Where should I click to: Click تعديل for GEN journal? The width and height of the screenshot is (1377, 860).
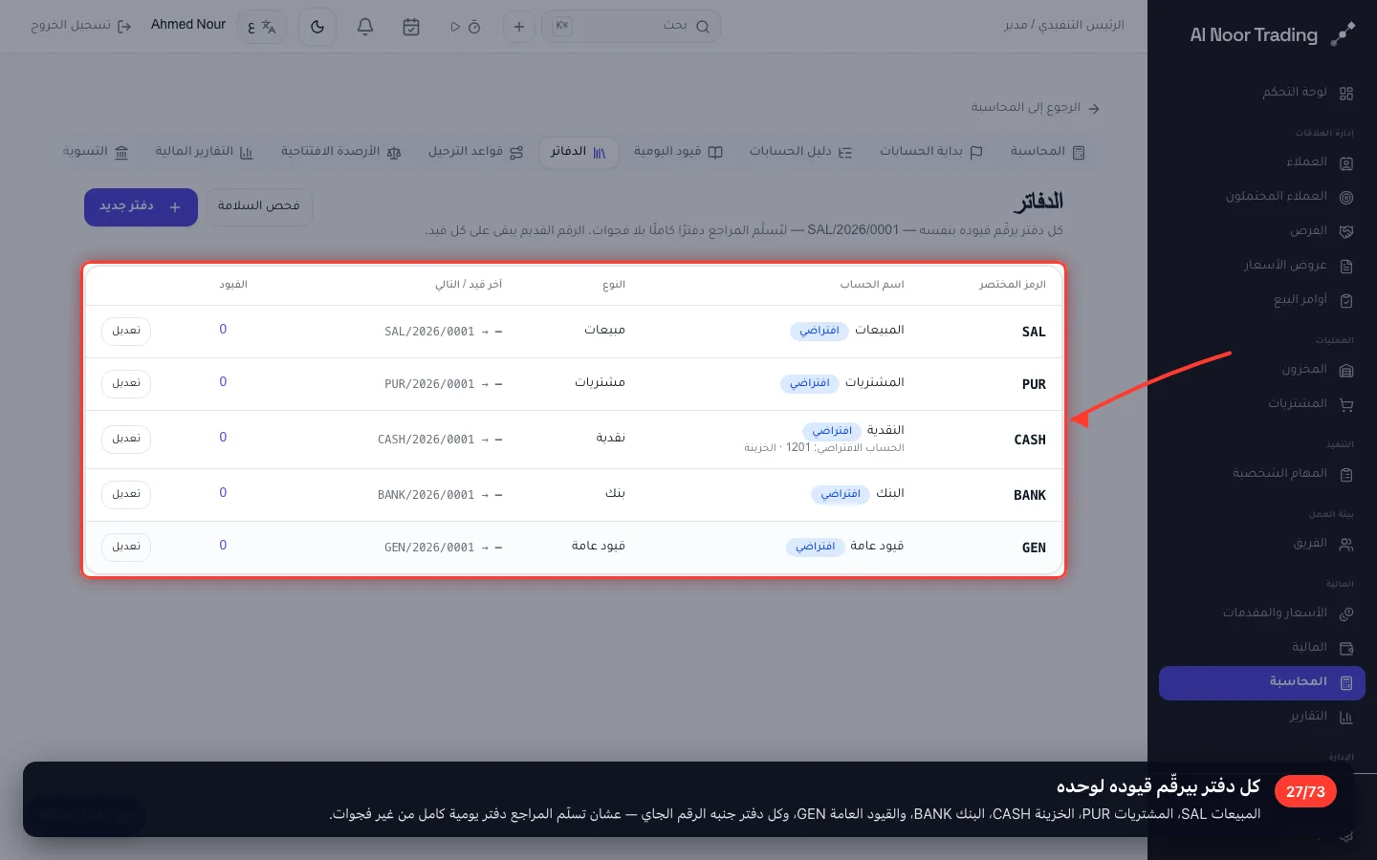(126, 547)
